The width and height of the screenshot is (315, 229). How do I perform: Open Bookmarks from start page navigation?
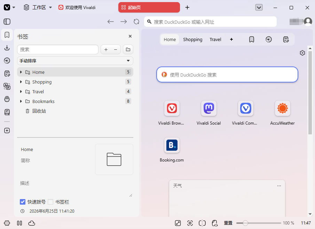[x=252, y=39]
